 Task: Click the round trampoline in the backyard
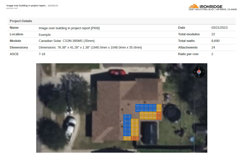(x=172, y=113)
